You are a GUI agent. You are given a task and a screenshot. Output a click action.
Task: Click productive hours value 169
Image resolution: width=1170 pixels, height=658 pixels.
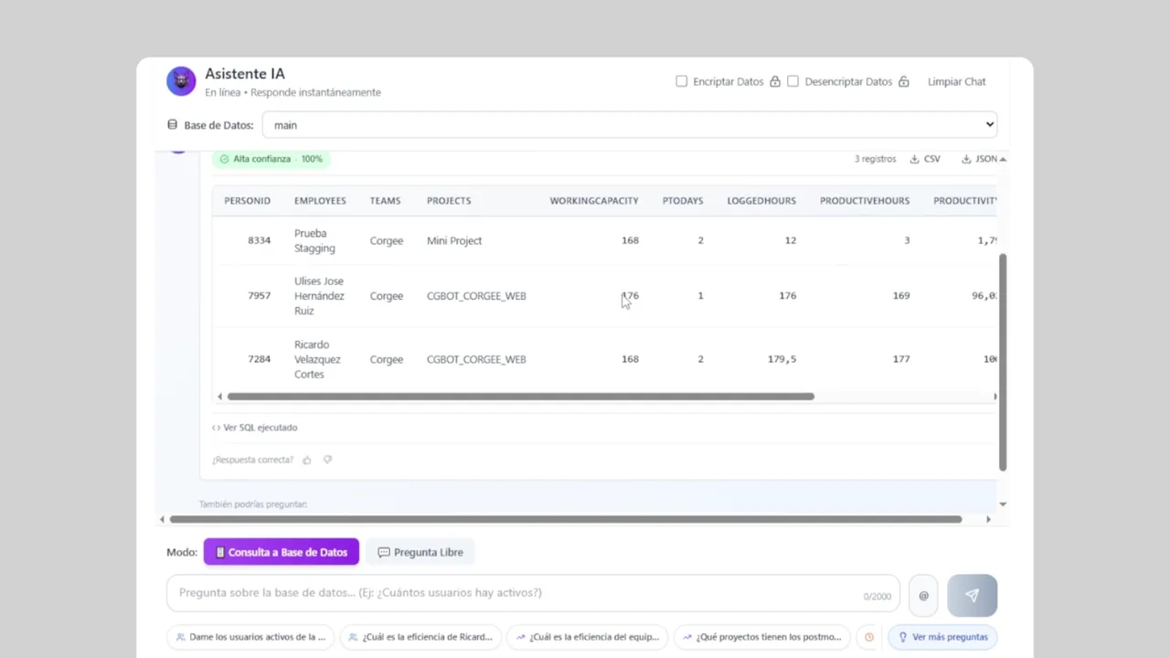coord(901,296)
